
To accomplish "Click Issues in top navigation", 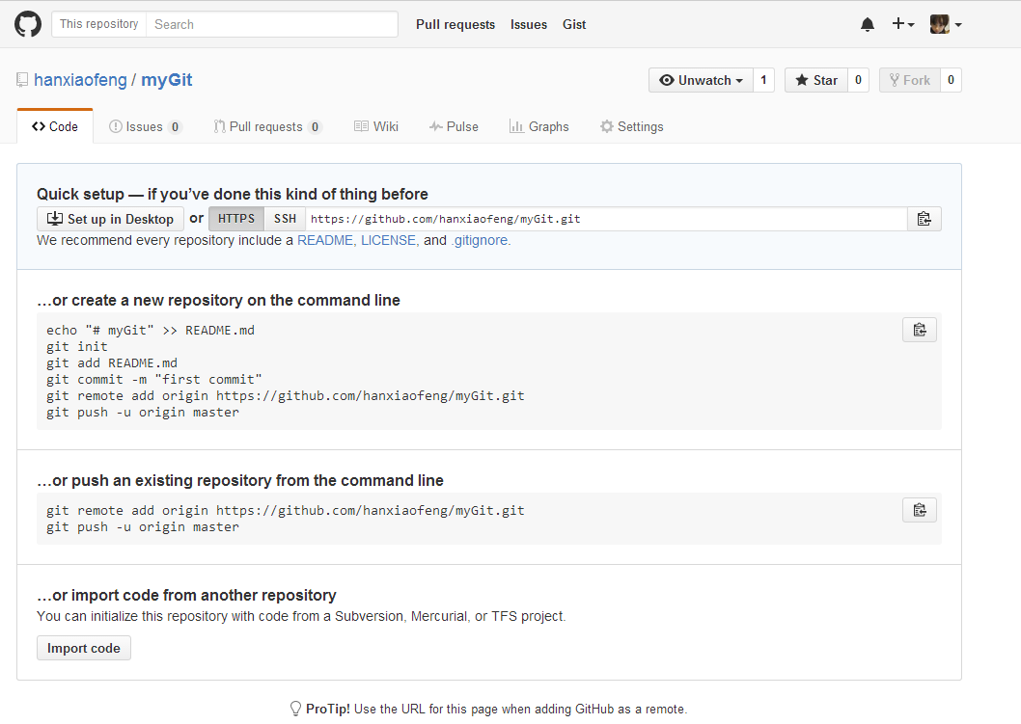I will click(x=528, y=24).
